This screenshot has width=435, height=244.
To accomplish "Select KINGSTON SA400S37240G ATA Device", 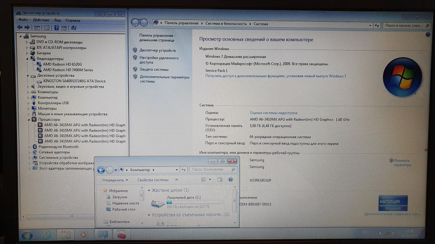I will click(74, 81).
